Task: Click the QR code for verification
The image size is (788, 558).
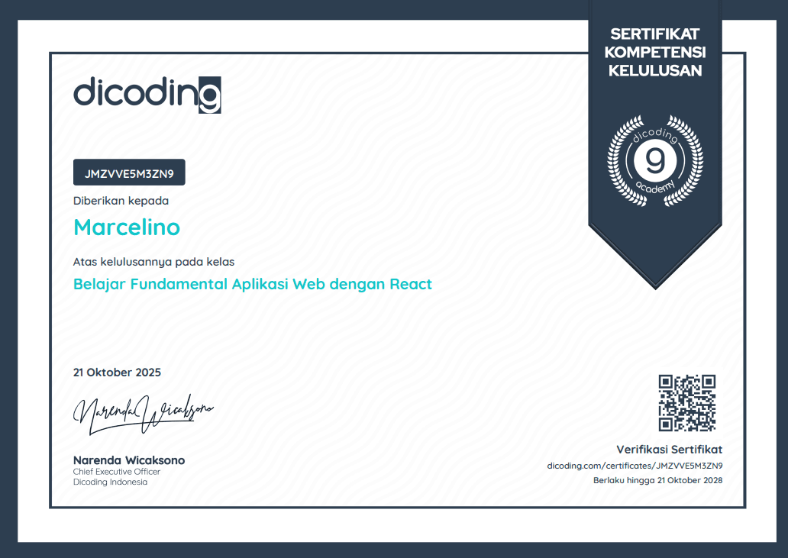Action: [x=687, y=403]
